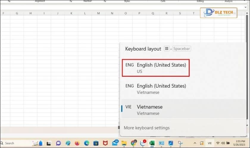Open More keyboard settings
The width and height of the screenshot is (250, 148).
147,128
